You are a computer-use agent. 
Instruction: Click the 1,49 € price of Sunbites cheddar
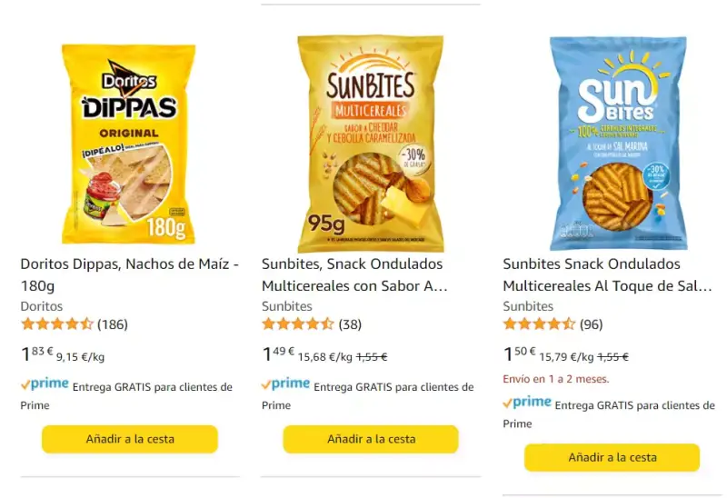pyautogui.click(x=278, y=354)
